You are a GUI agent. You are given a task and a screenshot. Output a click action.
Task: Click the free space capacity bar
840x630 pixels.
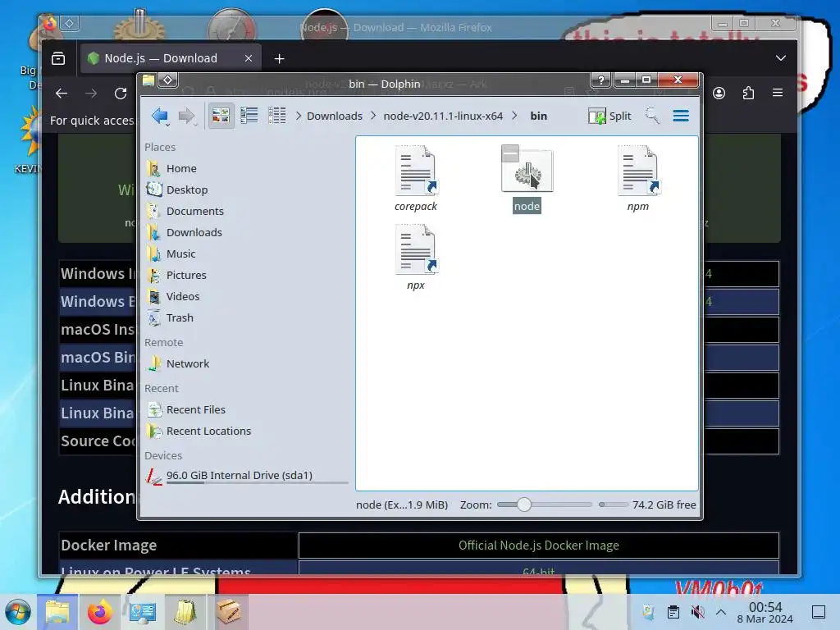pyautogui.click(x=613, y=504)
